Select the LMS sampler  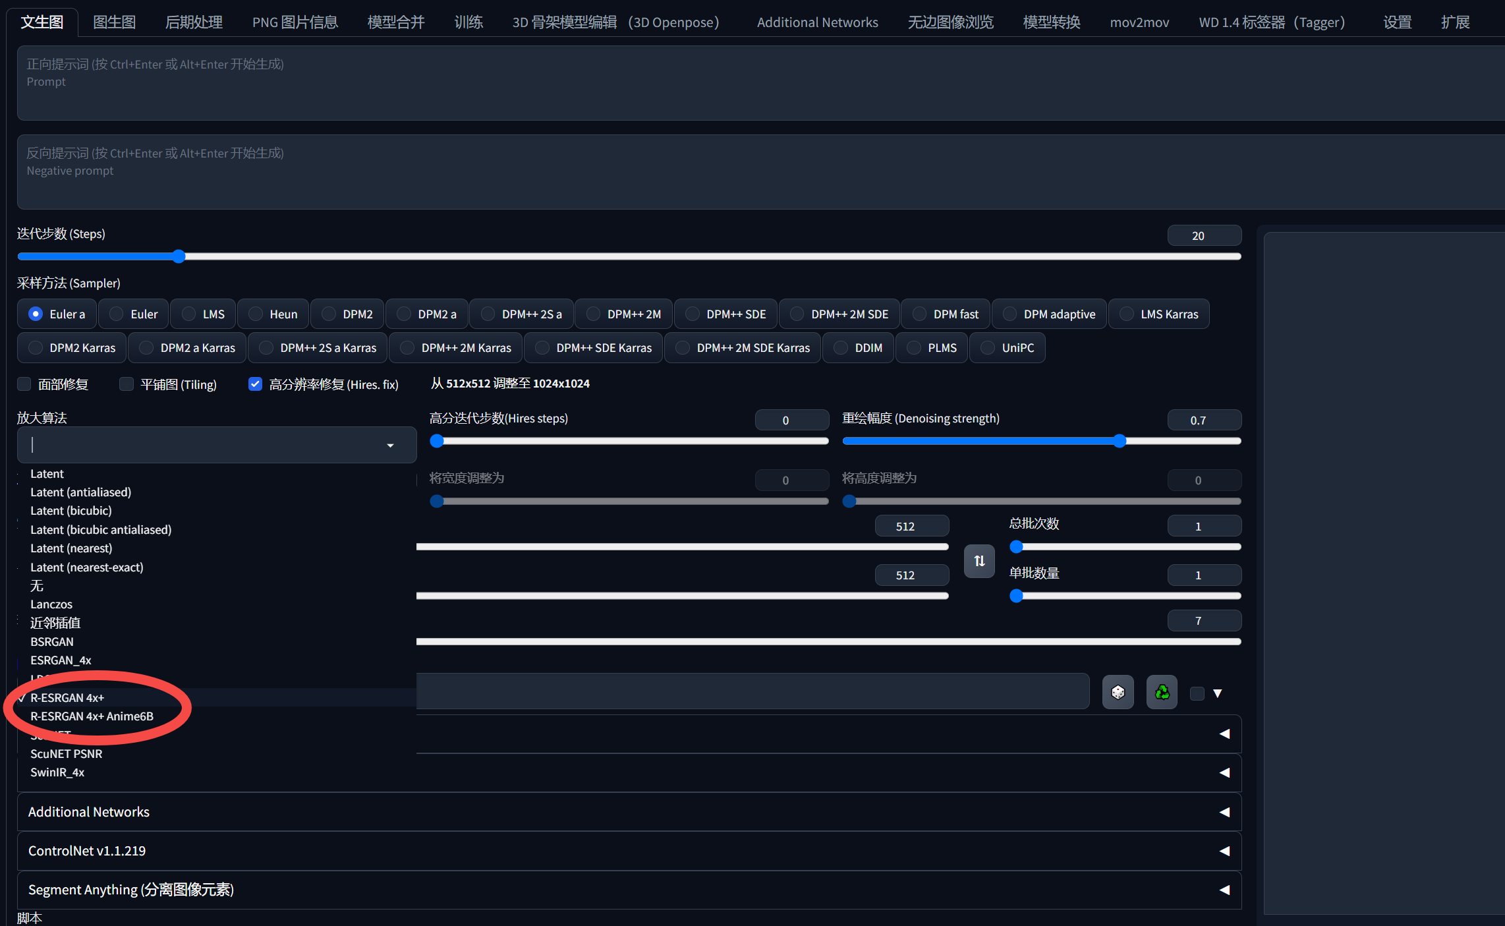204,314
